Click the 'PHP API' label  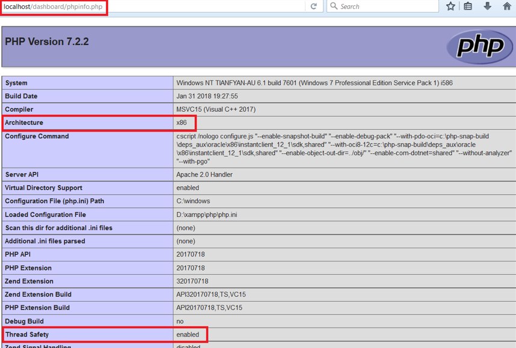[x=18, y=254]
